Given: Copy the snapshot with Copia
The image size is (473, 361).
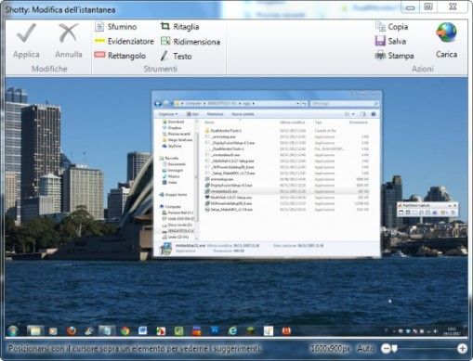Looking at the screenshot, I should [x=392, y=27].
